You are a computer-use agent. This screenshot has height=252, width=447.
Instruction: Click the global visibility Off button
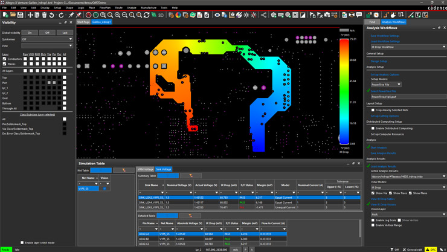pyautogui.click(x=47, y=33)
